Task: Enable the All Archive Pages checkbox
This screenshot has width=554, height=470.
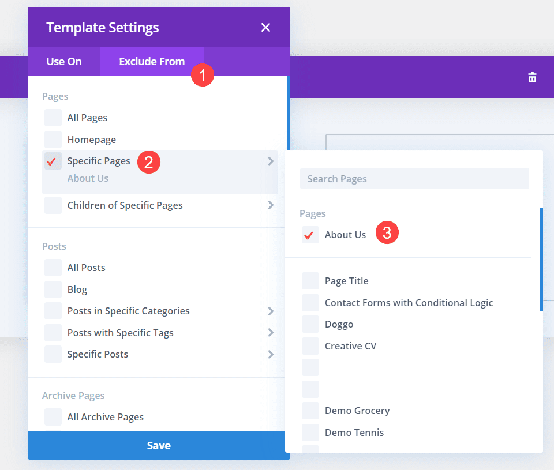Action: pyautogui.click(x=53, y=417)
